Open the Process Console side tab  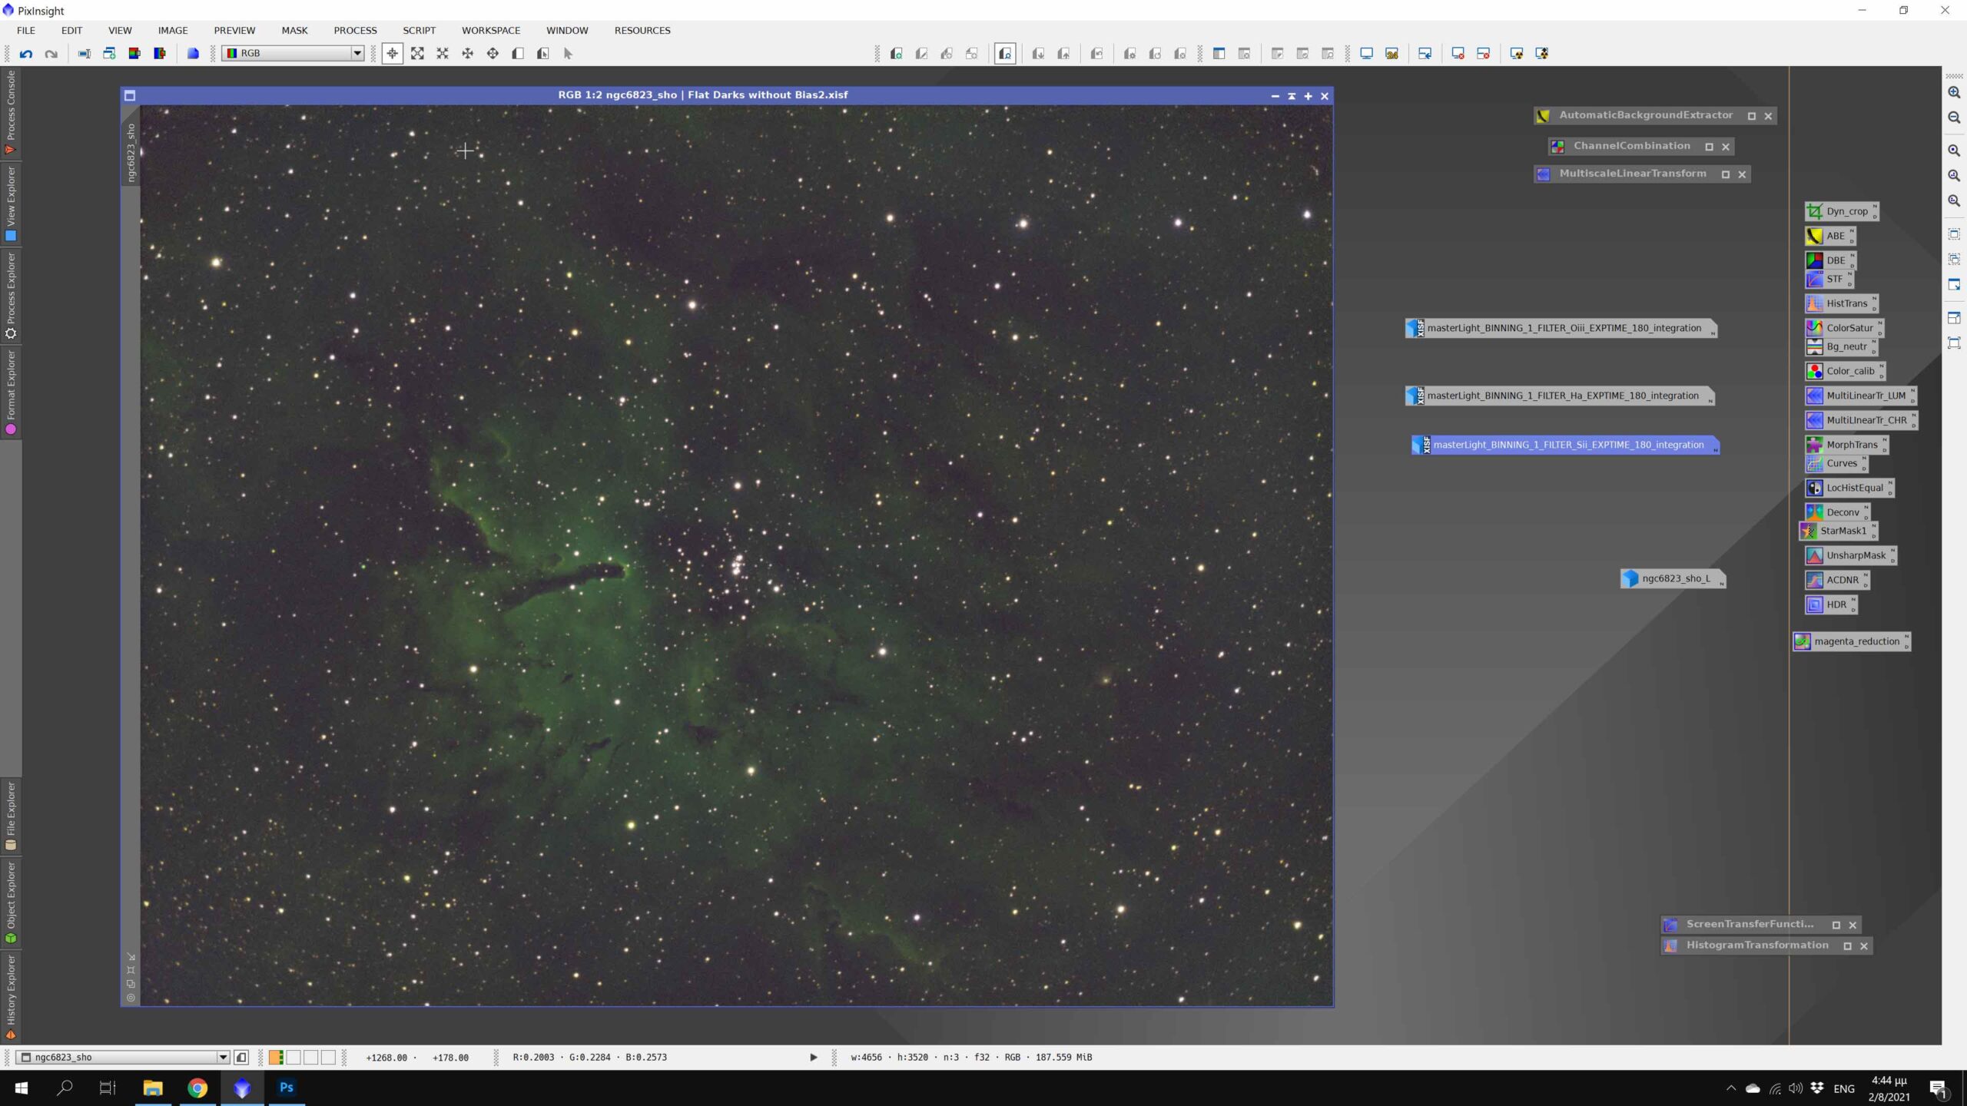tap(11, 112)
